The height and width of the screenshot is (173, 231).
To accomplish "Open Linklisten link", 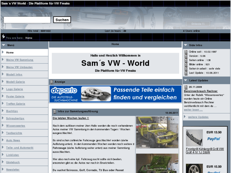I will pyautogui.click(x=12, y=155).
